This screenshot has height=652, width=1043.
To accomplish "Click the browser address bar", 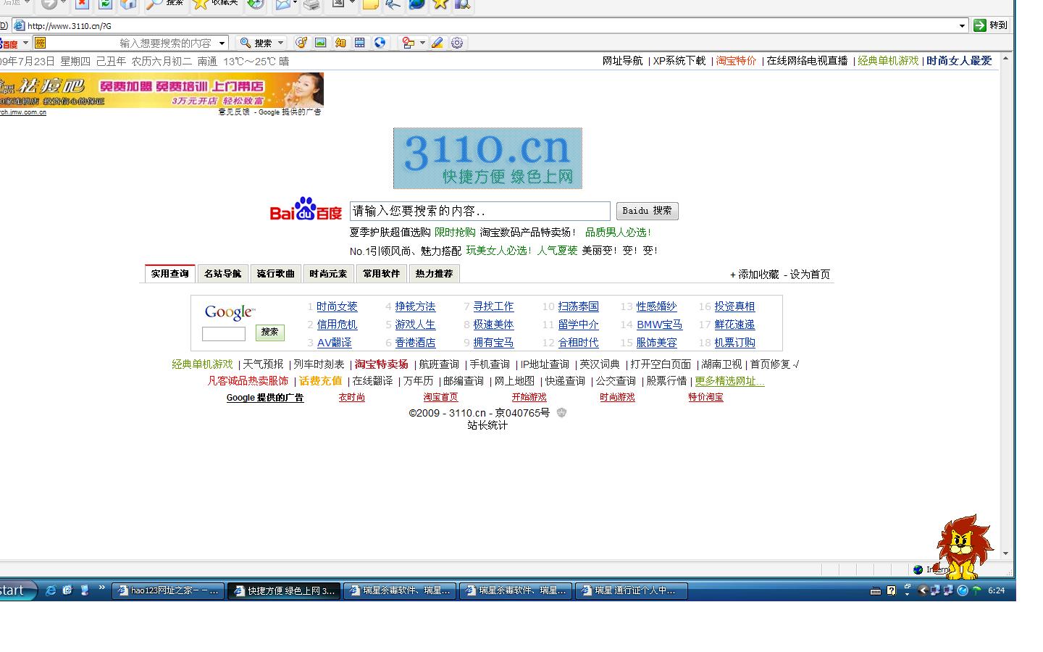I will (490, 25).
